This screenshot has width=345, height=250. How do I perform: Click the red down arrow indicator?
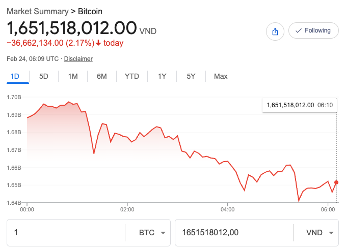(x=98, y=43)
